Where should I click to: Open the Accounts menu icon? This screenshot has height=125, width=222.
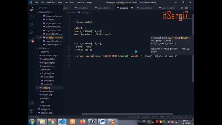coord(32,103)
